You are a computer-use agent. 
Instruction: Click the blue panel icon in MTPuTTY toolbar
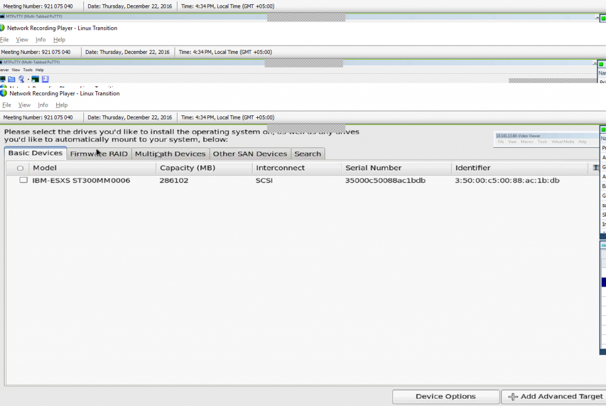pyautogui.click(x=45, y=79)
